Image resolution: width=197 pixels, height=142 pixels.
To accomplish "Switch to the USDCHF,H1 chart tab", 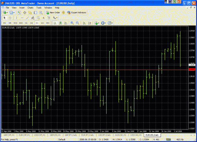I will point(40,135).
